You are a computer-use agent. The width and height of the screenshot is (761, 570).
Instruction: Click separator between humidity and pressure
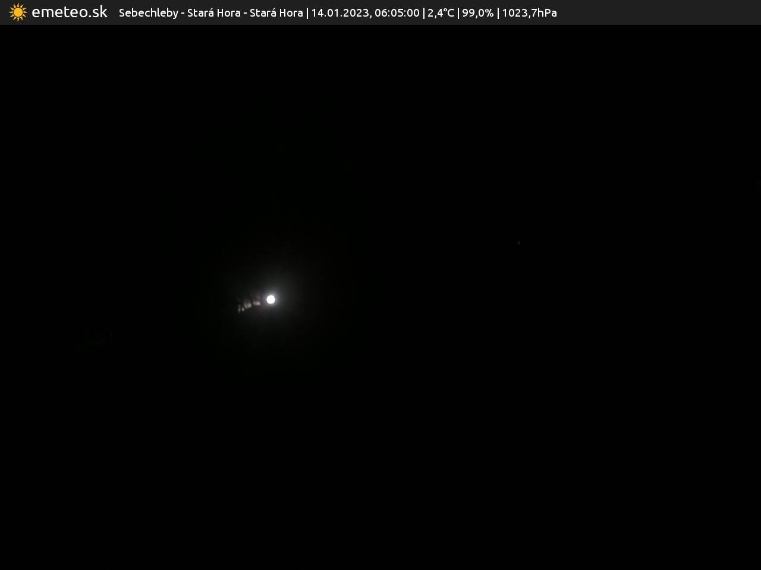click(498, 12)
